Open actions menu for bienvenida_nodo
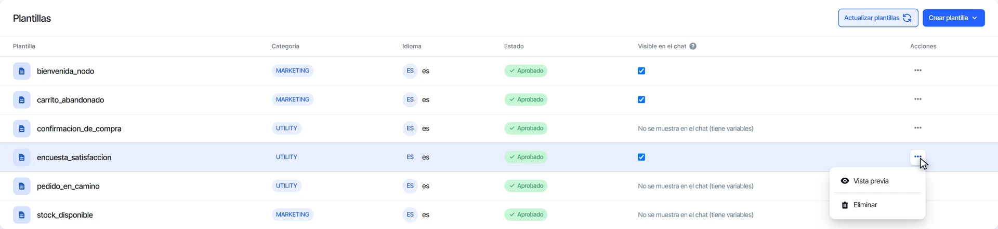The width and height of the screenshot is (998, 229). 918,70
